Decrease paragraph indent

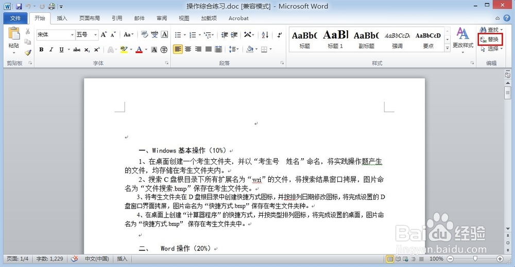(x=225, y=35)
